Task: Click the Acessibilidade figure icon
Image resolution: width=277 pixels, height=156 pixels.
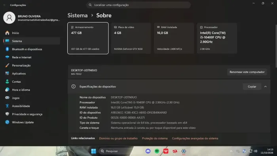Action: click(x=7, y=106)
